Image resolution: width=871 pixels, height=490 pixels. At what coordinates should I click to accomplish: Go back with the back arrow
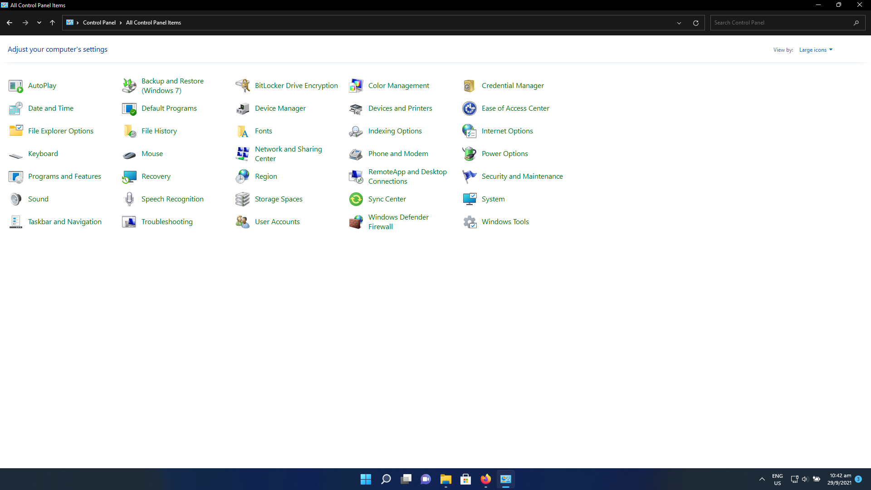coord(10,23)
